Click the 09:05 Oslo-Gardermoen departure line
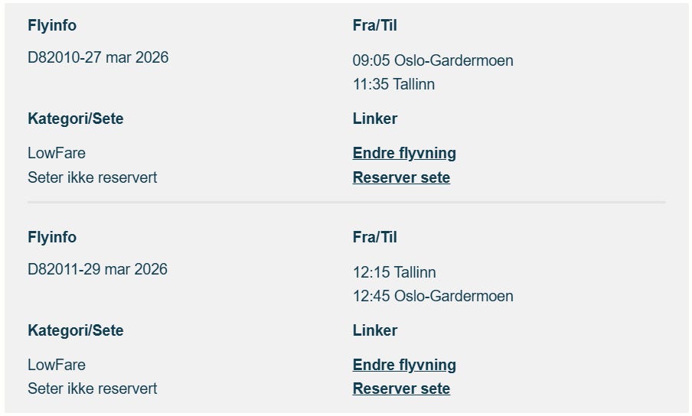Screen dimensions: 692x416 (433, 61)
